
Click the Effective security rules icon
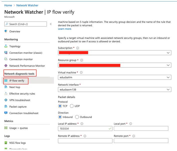(x=6, y=94)
